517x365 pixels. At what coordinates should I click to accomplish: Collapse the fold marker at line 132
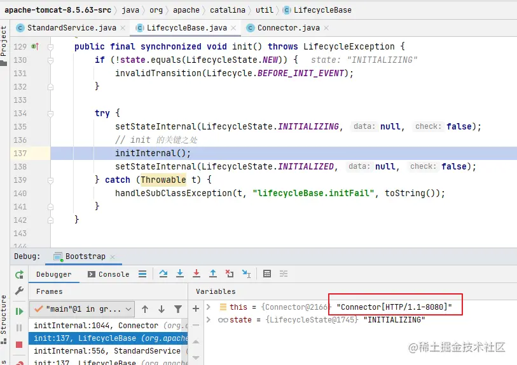(50, 87)
